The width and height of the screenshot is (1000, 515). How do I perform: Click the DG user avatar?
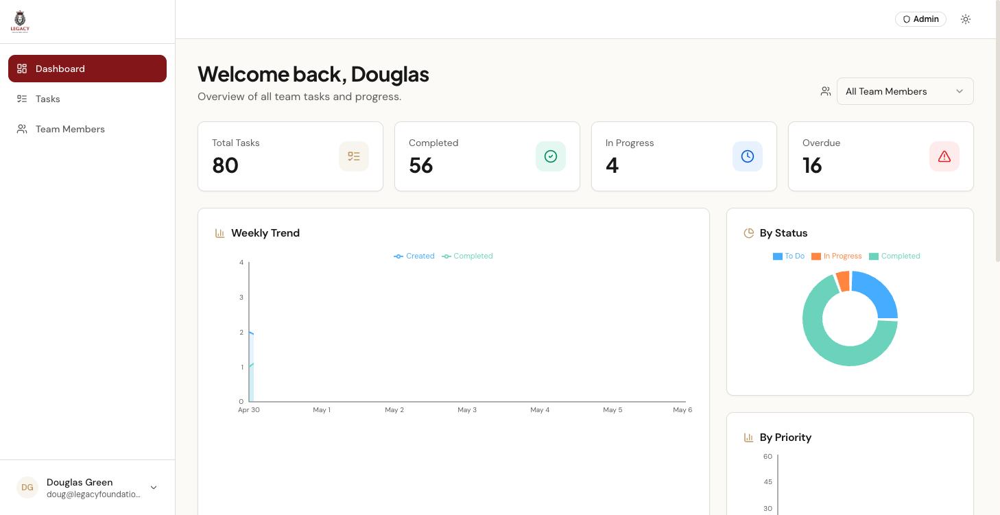click(27, 488)
